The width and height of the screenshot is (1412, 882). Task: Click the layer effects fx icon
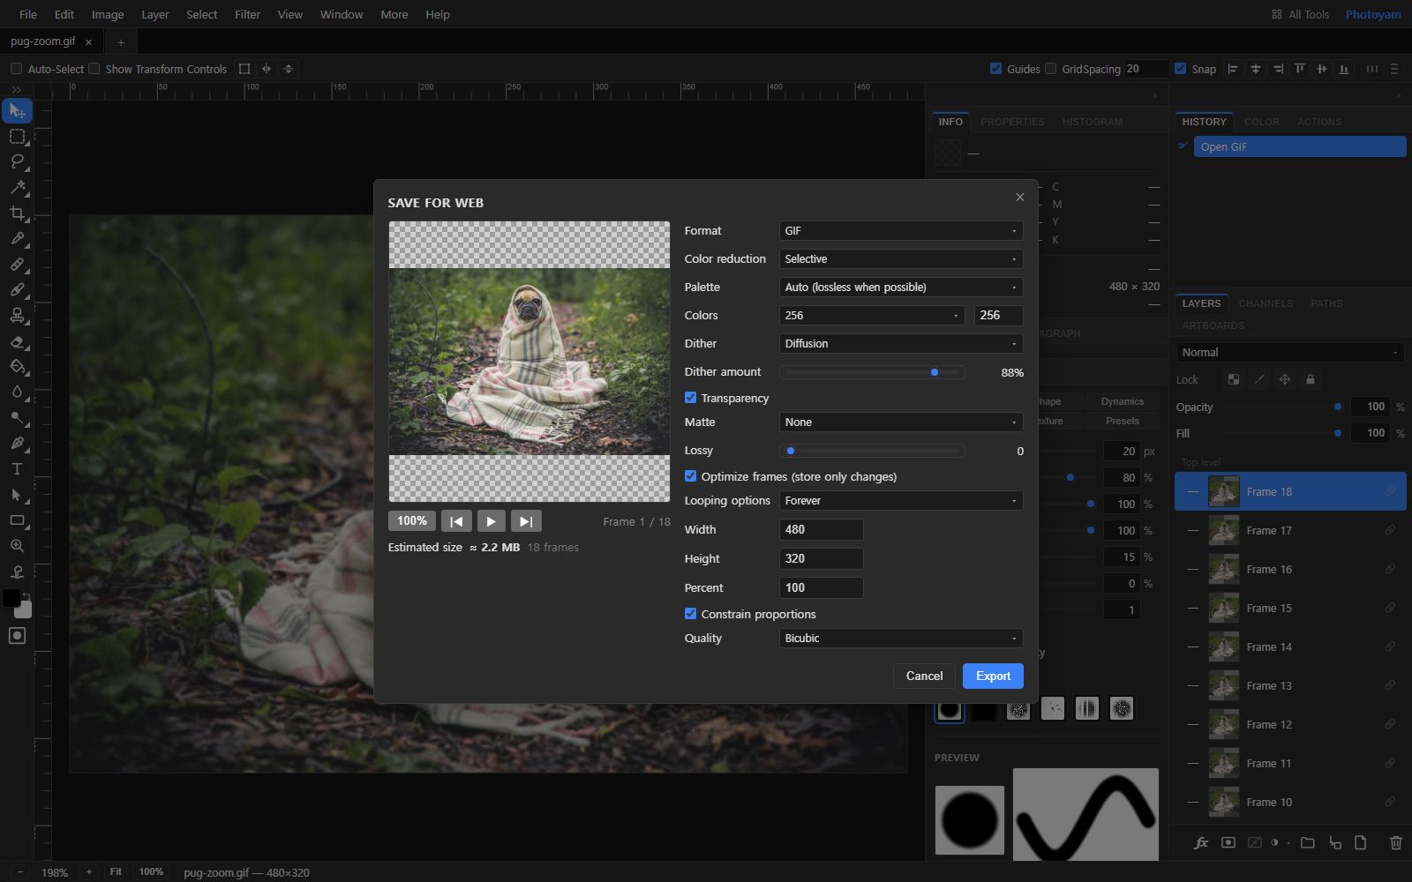tap(1200, 843)
